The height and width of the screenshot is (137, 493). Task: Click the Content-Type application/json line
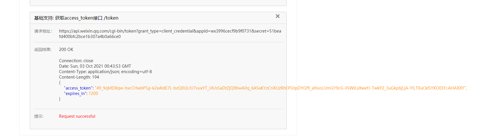coord(105,72)
